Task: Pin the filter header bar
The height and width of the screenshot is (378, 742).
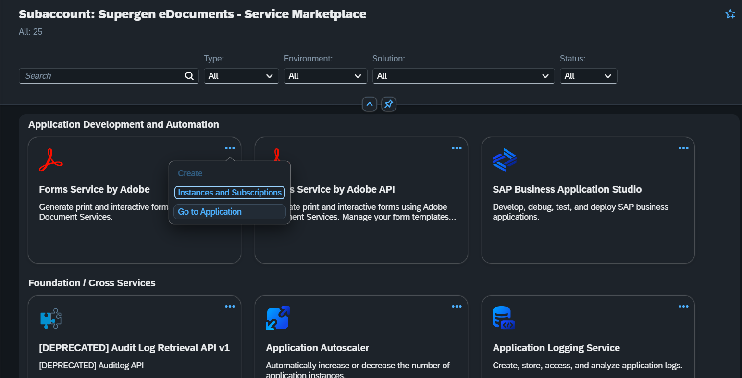Action: tap(389, 104)
